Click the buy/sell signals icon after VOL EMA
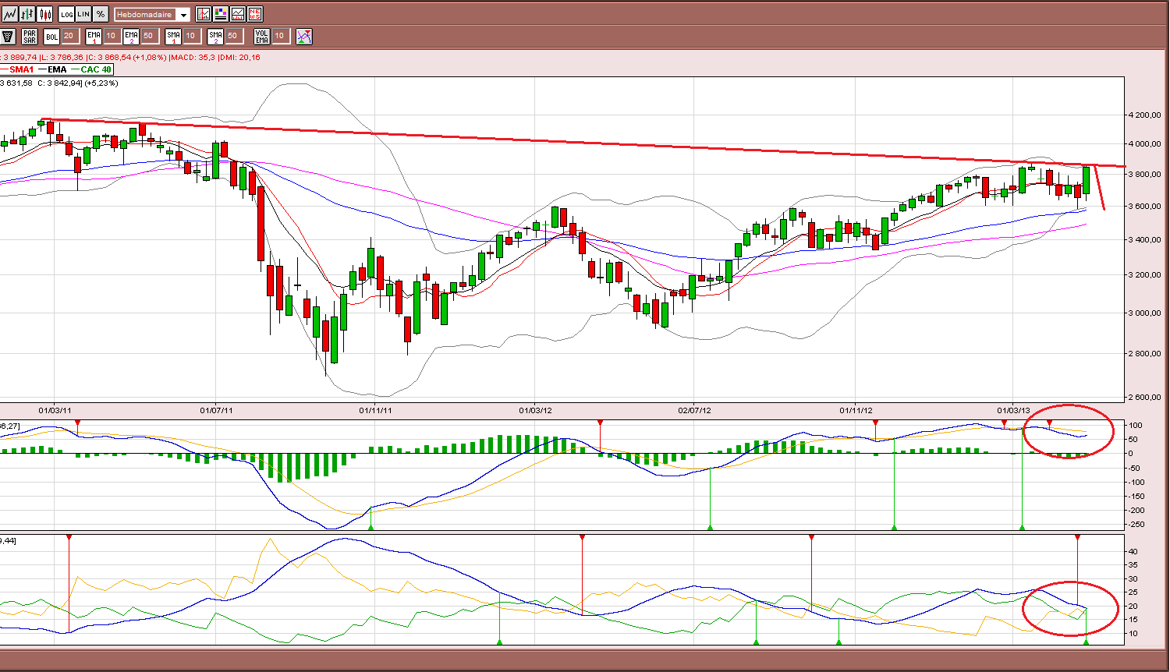 tap(304, 36)
